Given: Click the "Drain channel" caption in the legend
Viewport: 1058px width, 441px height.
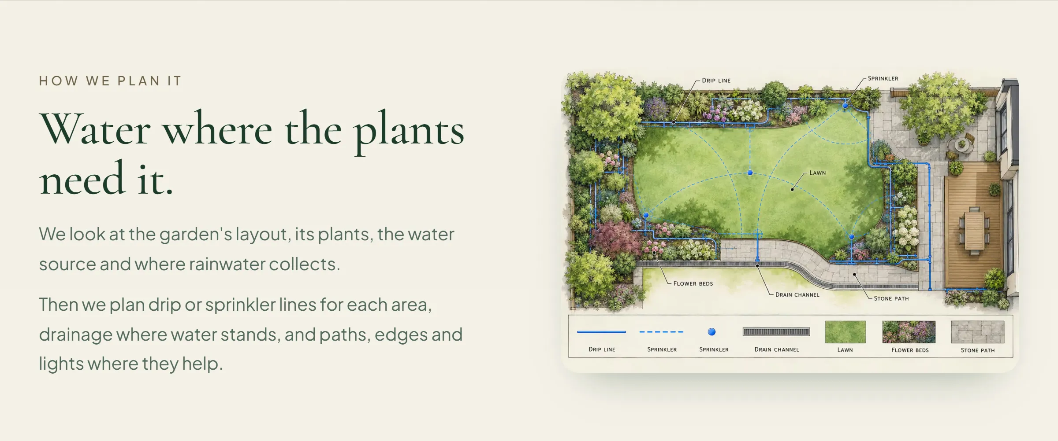Looking at the screenshot, I should click(777, 349).
